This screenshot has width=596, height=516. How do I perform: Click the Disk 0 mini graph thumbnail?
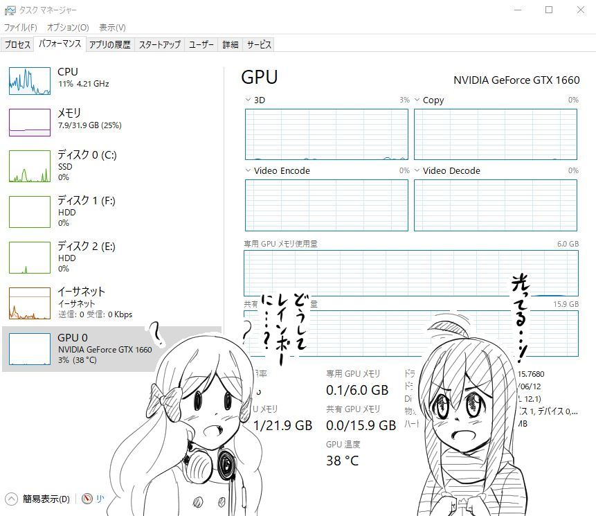(30, 166)
